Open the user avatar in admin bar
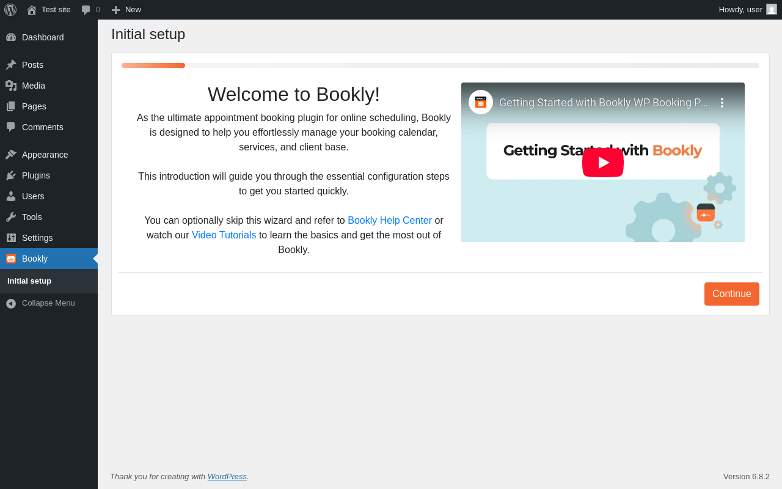This screenshot has height=489, width=782. tap(772, 9)
